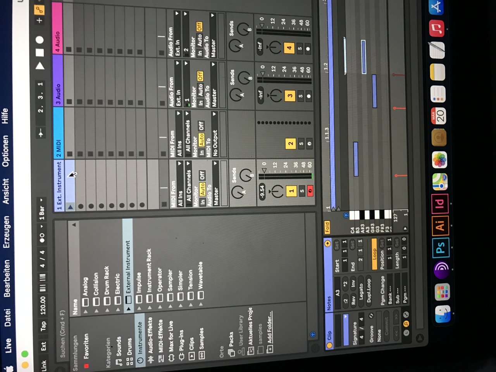Click the transport Record circle
Image resolution: width=496 pixels, height=372 pixels.
click(40, 40)
